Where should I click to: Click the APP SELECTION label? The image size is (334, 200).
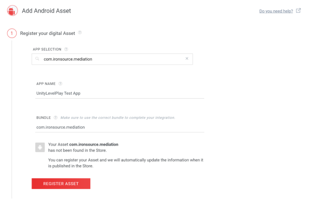47,50
